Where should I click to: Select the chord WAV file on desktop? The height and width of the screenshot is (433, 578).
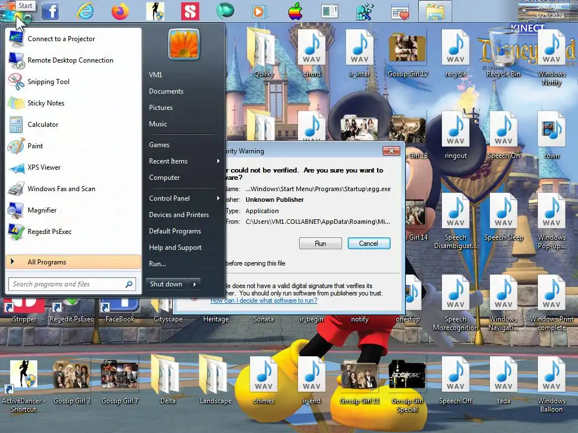point(312,54)
